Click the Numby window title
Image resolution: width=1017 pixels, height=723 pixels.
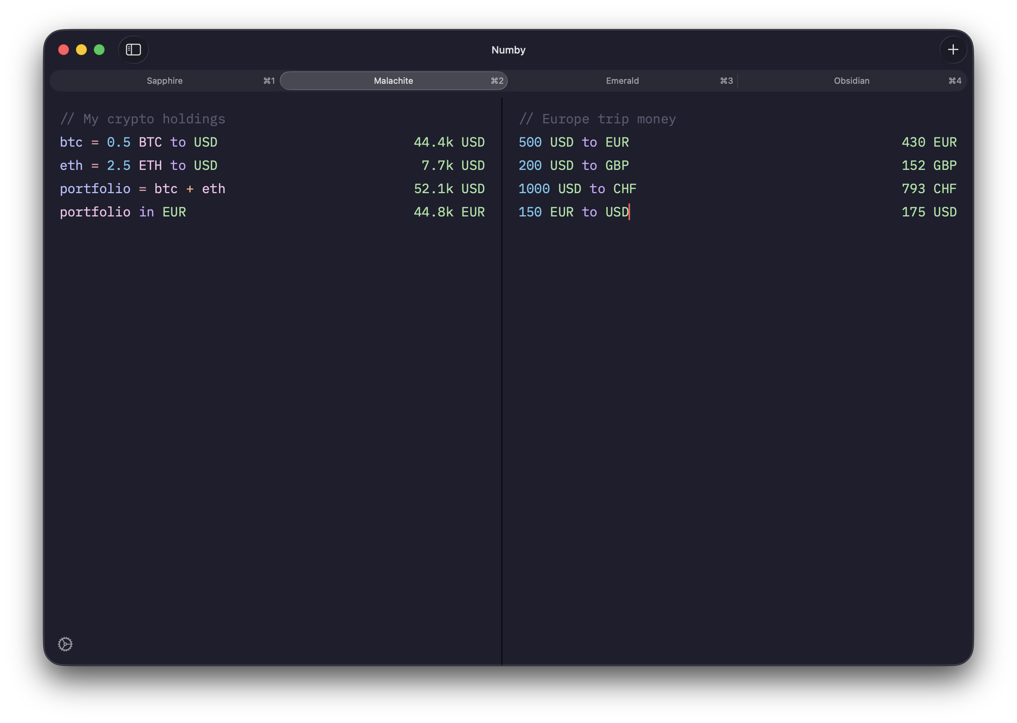point(508,49)
